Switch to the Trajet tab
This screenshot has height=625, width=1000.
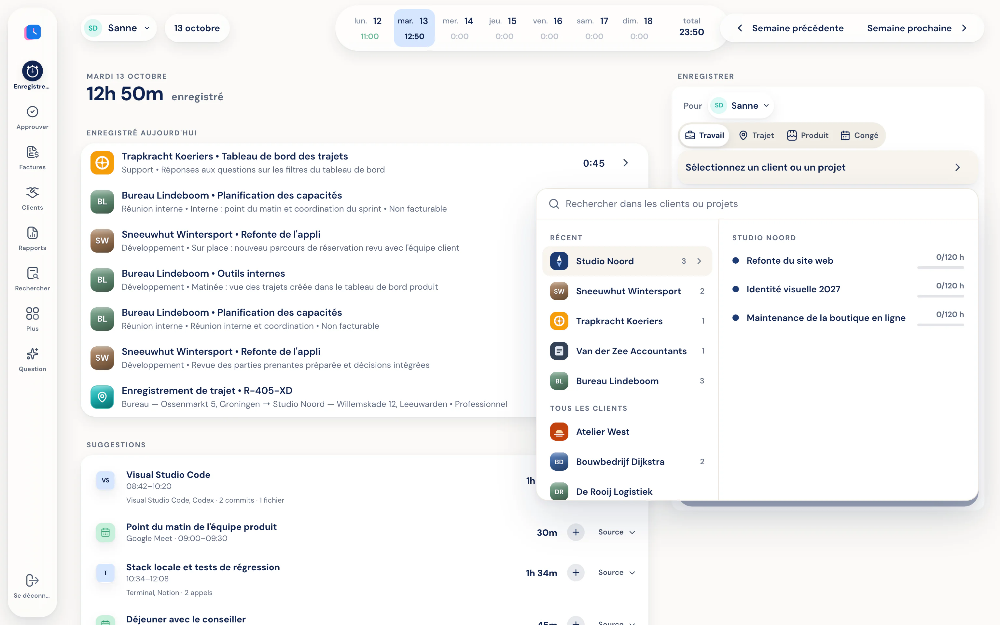757,136
